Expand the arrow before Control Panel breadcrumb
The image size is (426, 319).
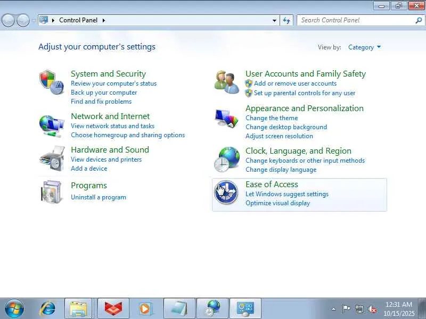click(x=53, y=20)
